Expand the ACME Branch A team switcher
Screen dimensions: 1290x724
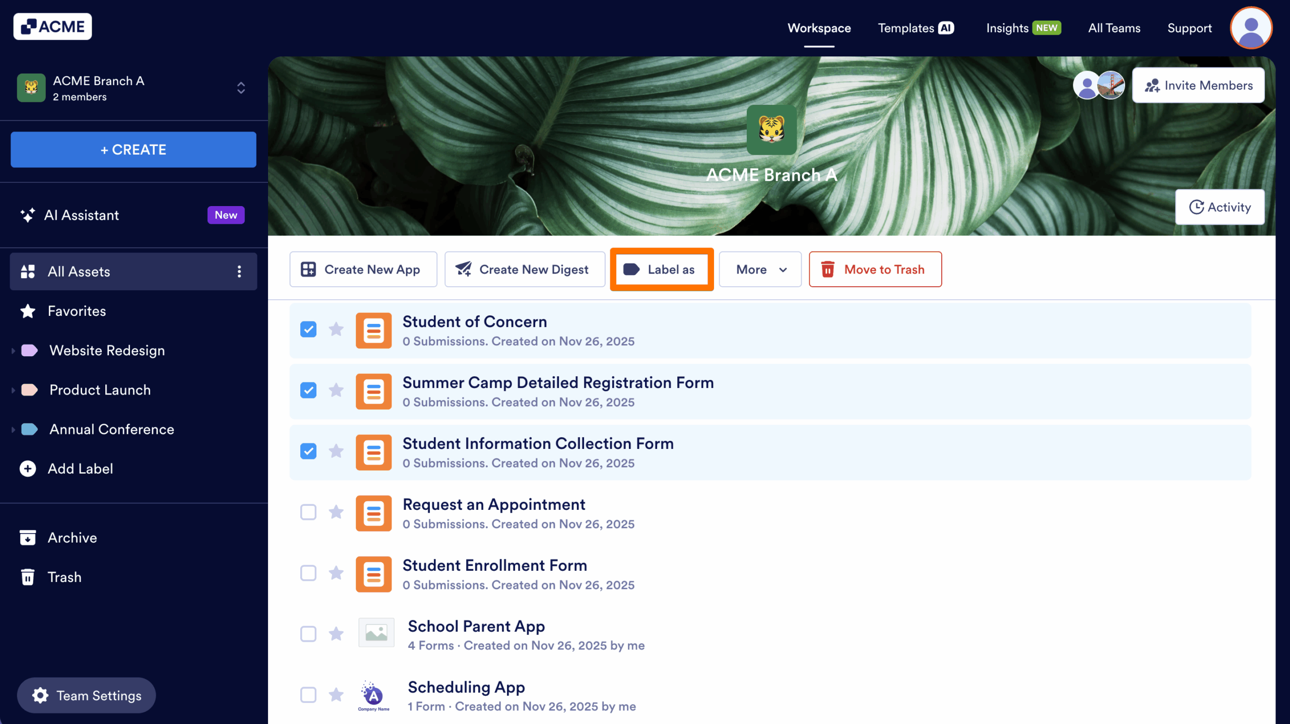(241, 88)
